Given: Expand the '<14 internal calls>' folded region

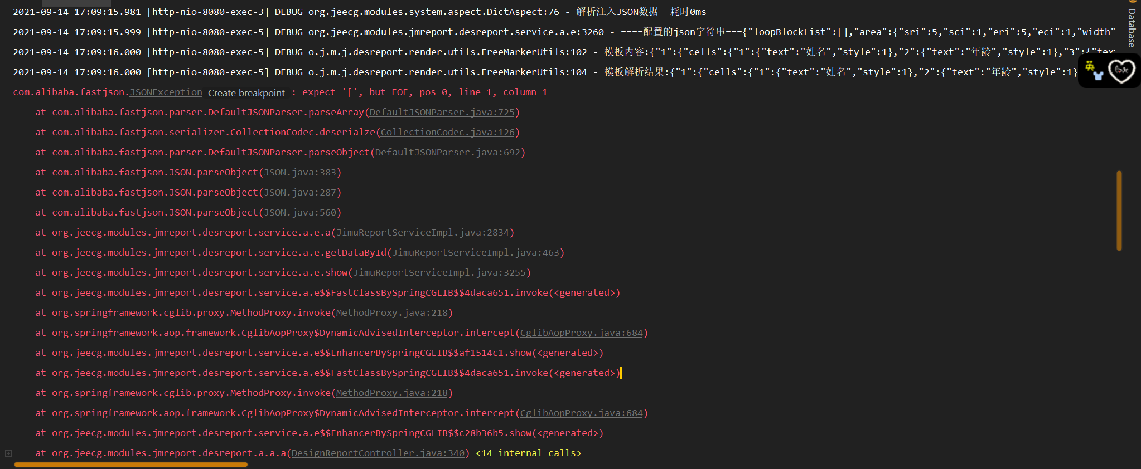Looking at the screenshot, I should [528, 453].
